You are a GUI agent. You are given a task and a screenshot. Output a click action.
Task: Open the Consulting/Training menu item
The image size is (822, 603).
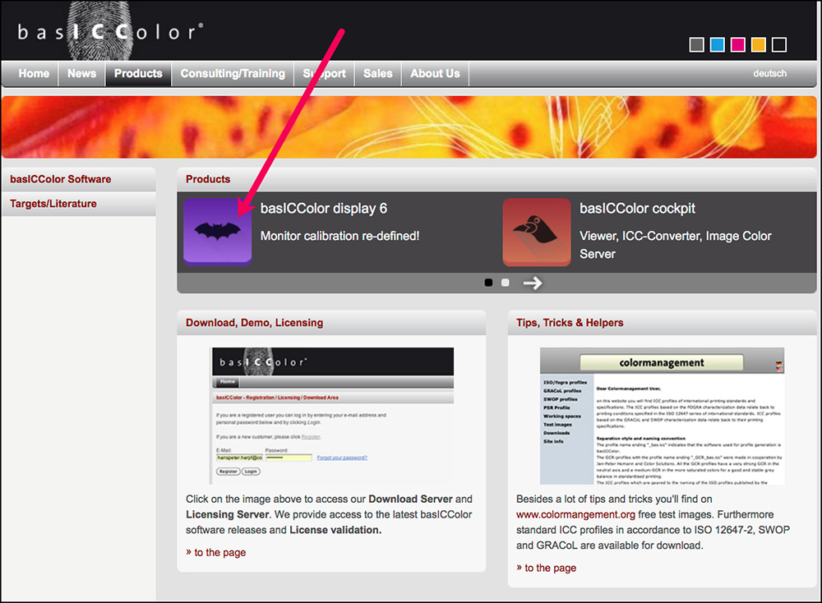(233, 73)
